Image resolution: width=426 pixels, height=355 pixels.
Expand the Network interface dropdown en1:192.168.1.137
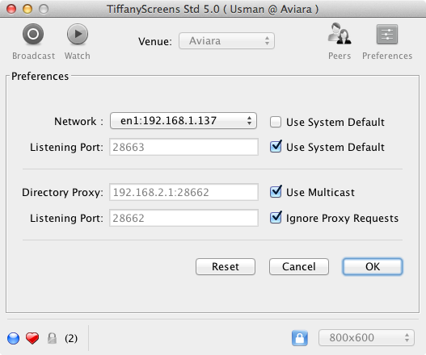tap(183, 121)
